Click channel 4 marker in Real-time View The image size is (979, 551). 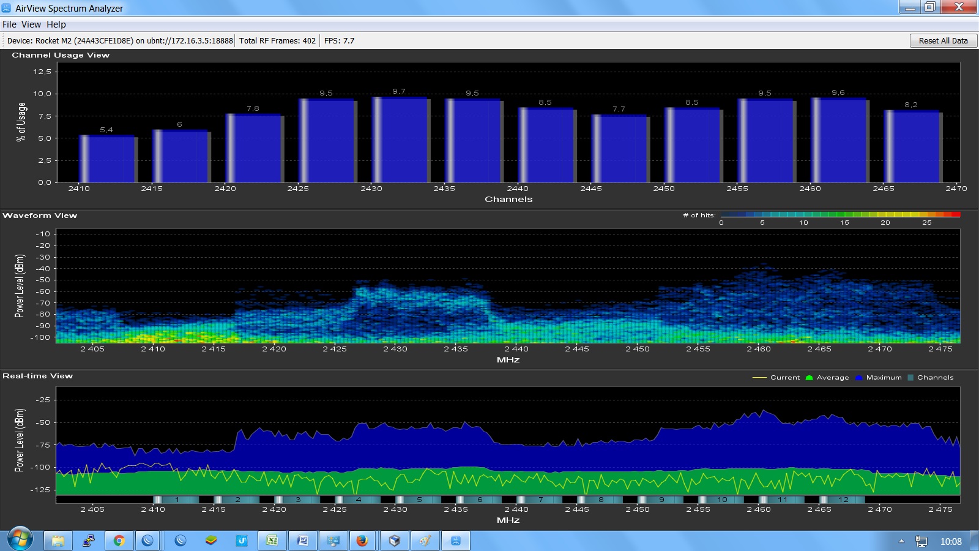[x=358, y=500]
